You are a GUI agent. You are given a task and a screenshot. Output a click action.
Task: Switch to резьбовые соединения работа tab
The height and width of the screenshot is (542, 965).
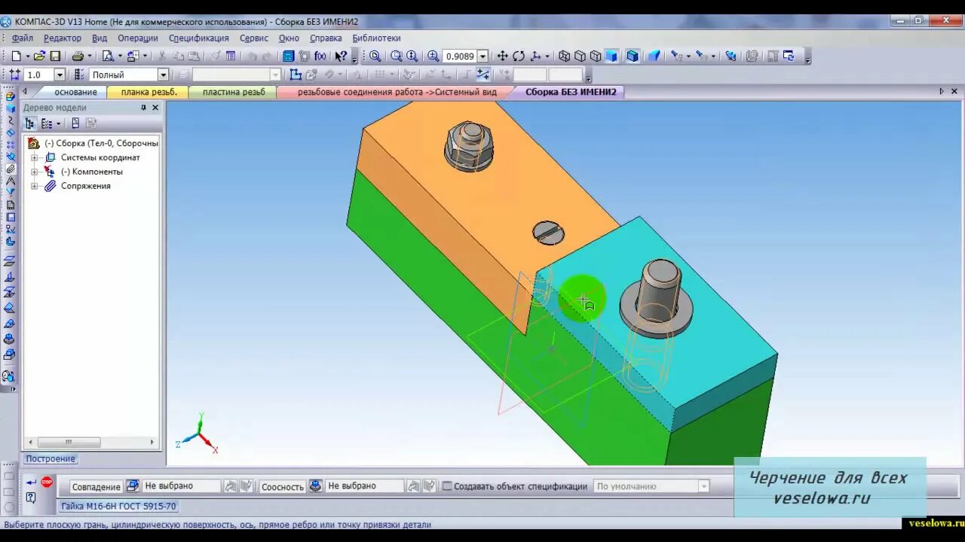pyautogui.click(x=397, y=92)
